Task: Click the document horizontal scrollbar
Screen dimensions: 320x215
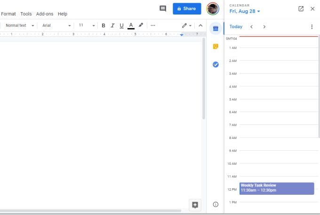Action: pyautogui.click(x=90, y=211)
